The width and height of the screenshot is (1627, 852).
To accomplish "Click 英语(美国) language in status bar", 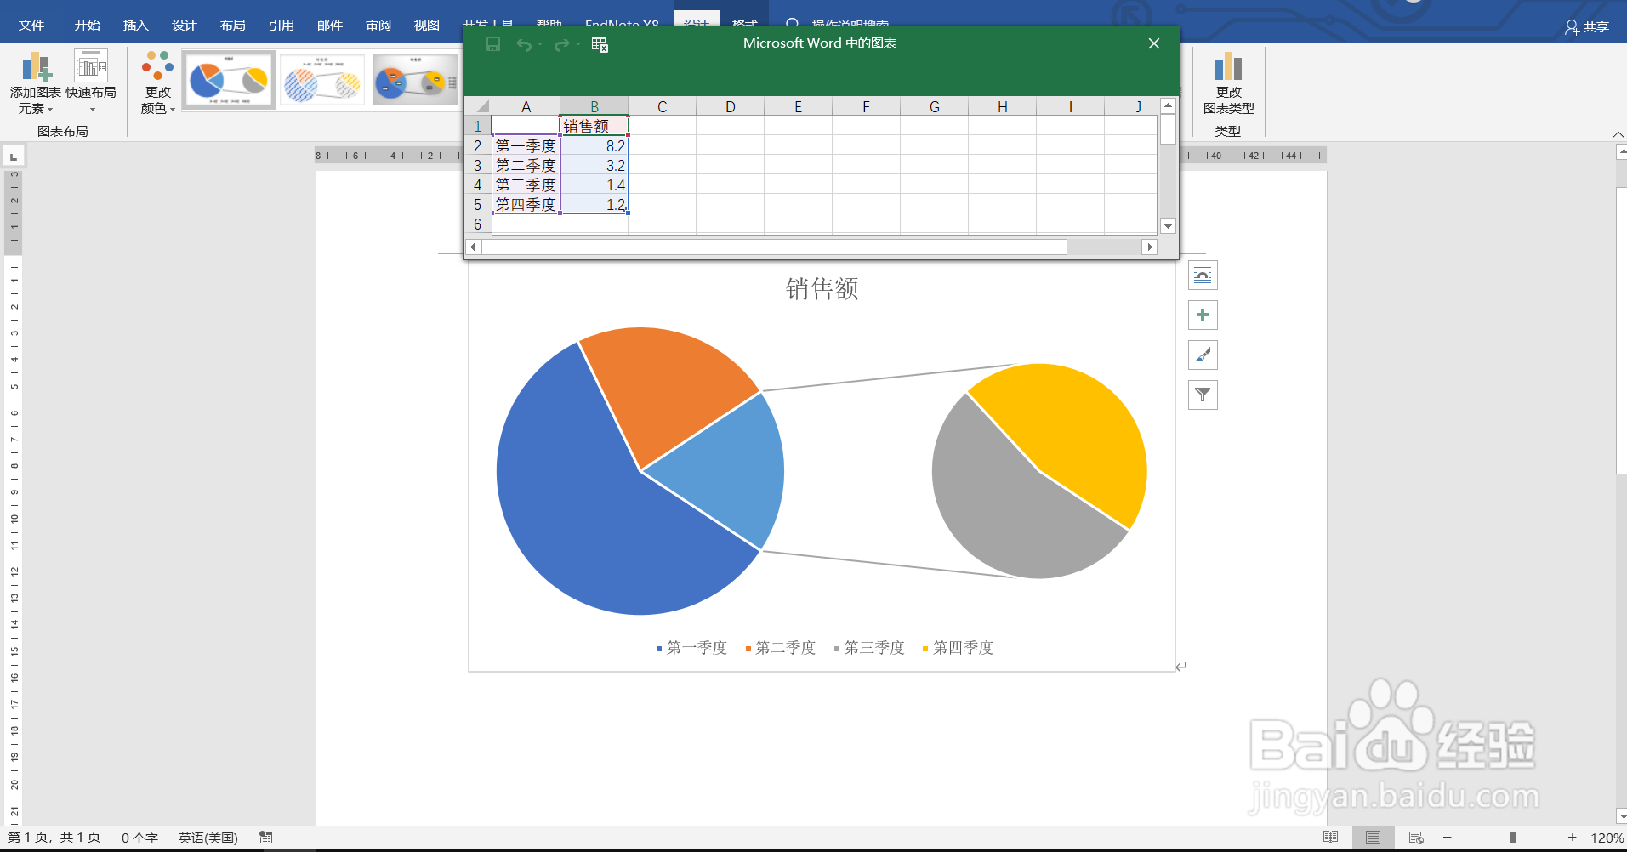I will pyautogui.click(x=207, y=837).
